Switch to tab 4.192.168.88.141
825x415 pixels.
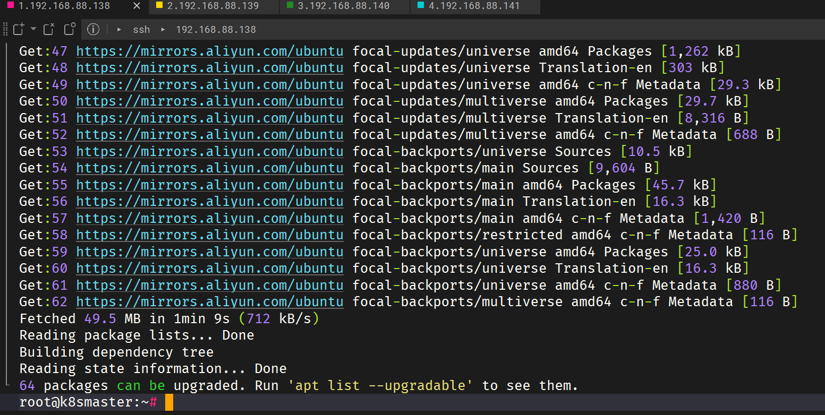point(475,6)
